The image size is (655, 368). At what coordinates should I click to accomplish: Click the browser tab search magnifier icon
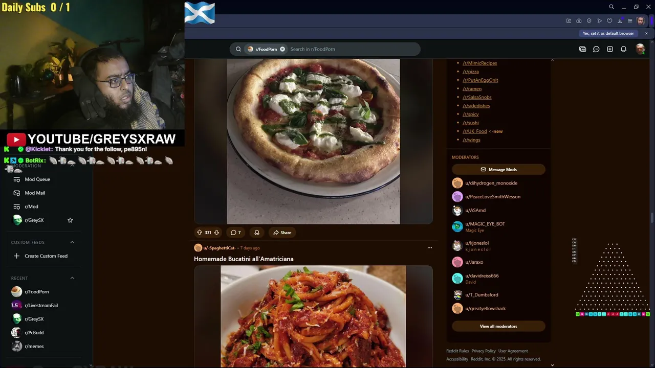coord(612,7)
